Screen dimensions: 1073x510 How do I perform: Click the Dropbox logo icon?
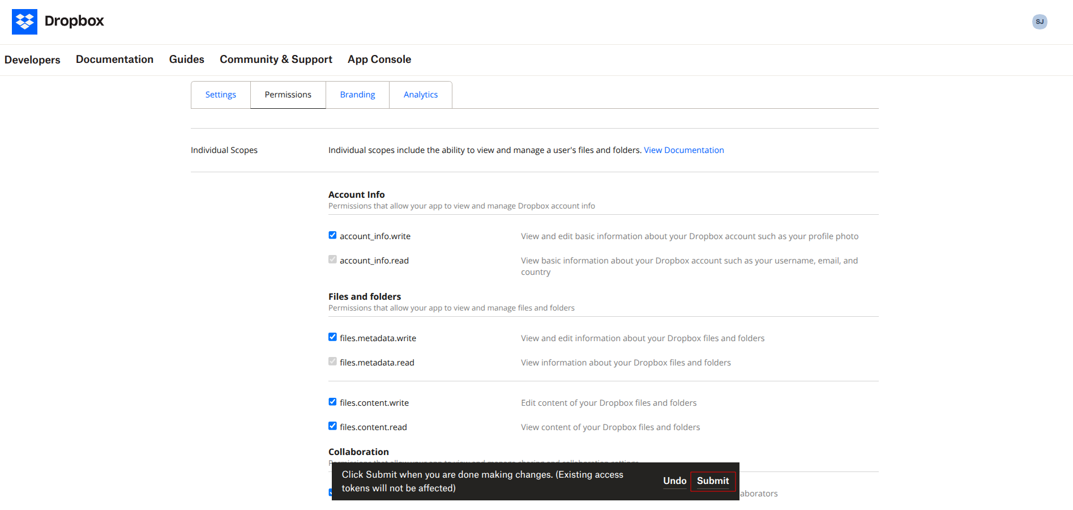24,22
